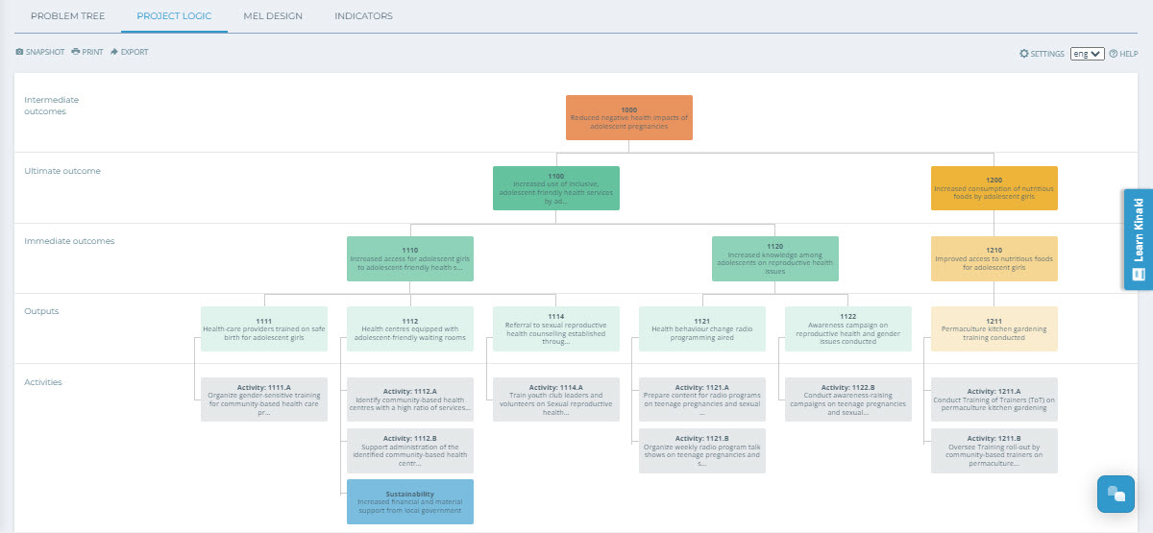Viewport: 1153px width, 533px height.
Task: Switch to the Problem Tree tab
Action: click(68, 16)
